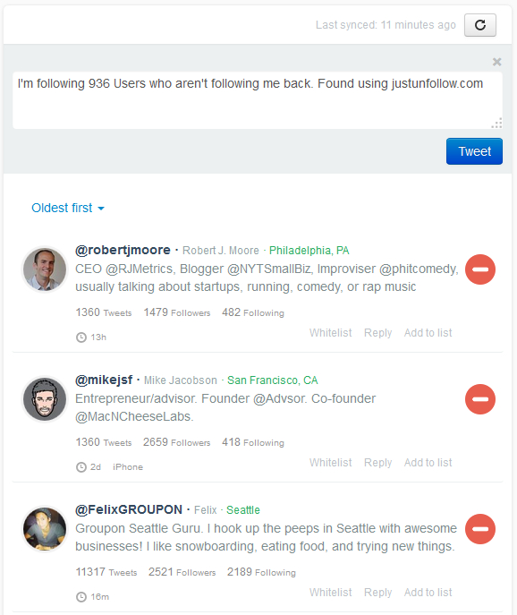This screenshot has width=517, height=615.
Task: Click the 2659 Followers count
Action: [177, 442]
